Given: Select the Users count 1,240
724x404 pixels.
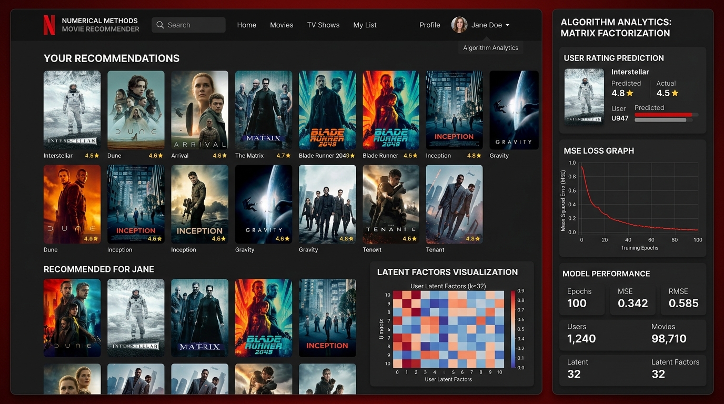Looking at the screenshot, I should click(x=581, y=339).
